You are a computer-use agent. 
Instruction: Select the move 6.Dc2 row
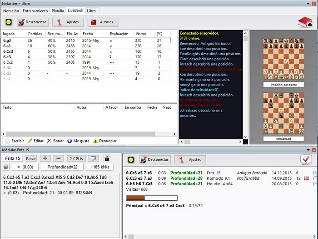tap(86, 62)
